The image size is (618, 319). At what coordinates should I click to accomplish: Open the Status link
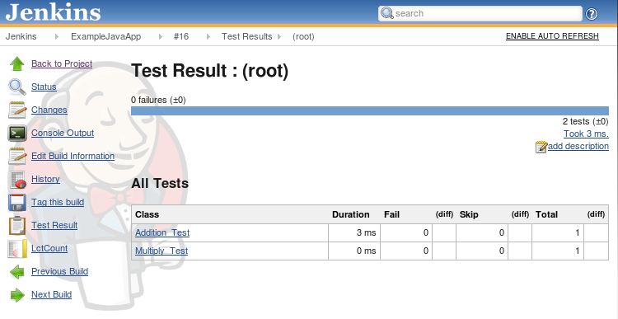click(x=44, y=87)
